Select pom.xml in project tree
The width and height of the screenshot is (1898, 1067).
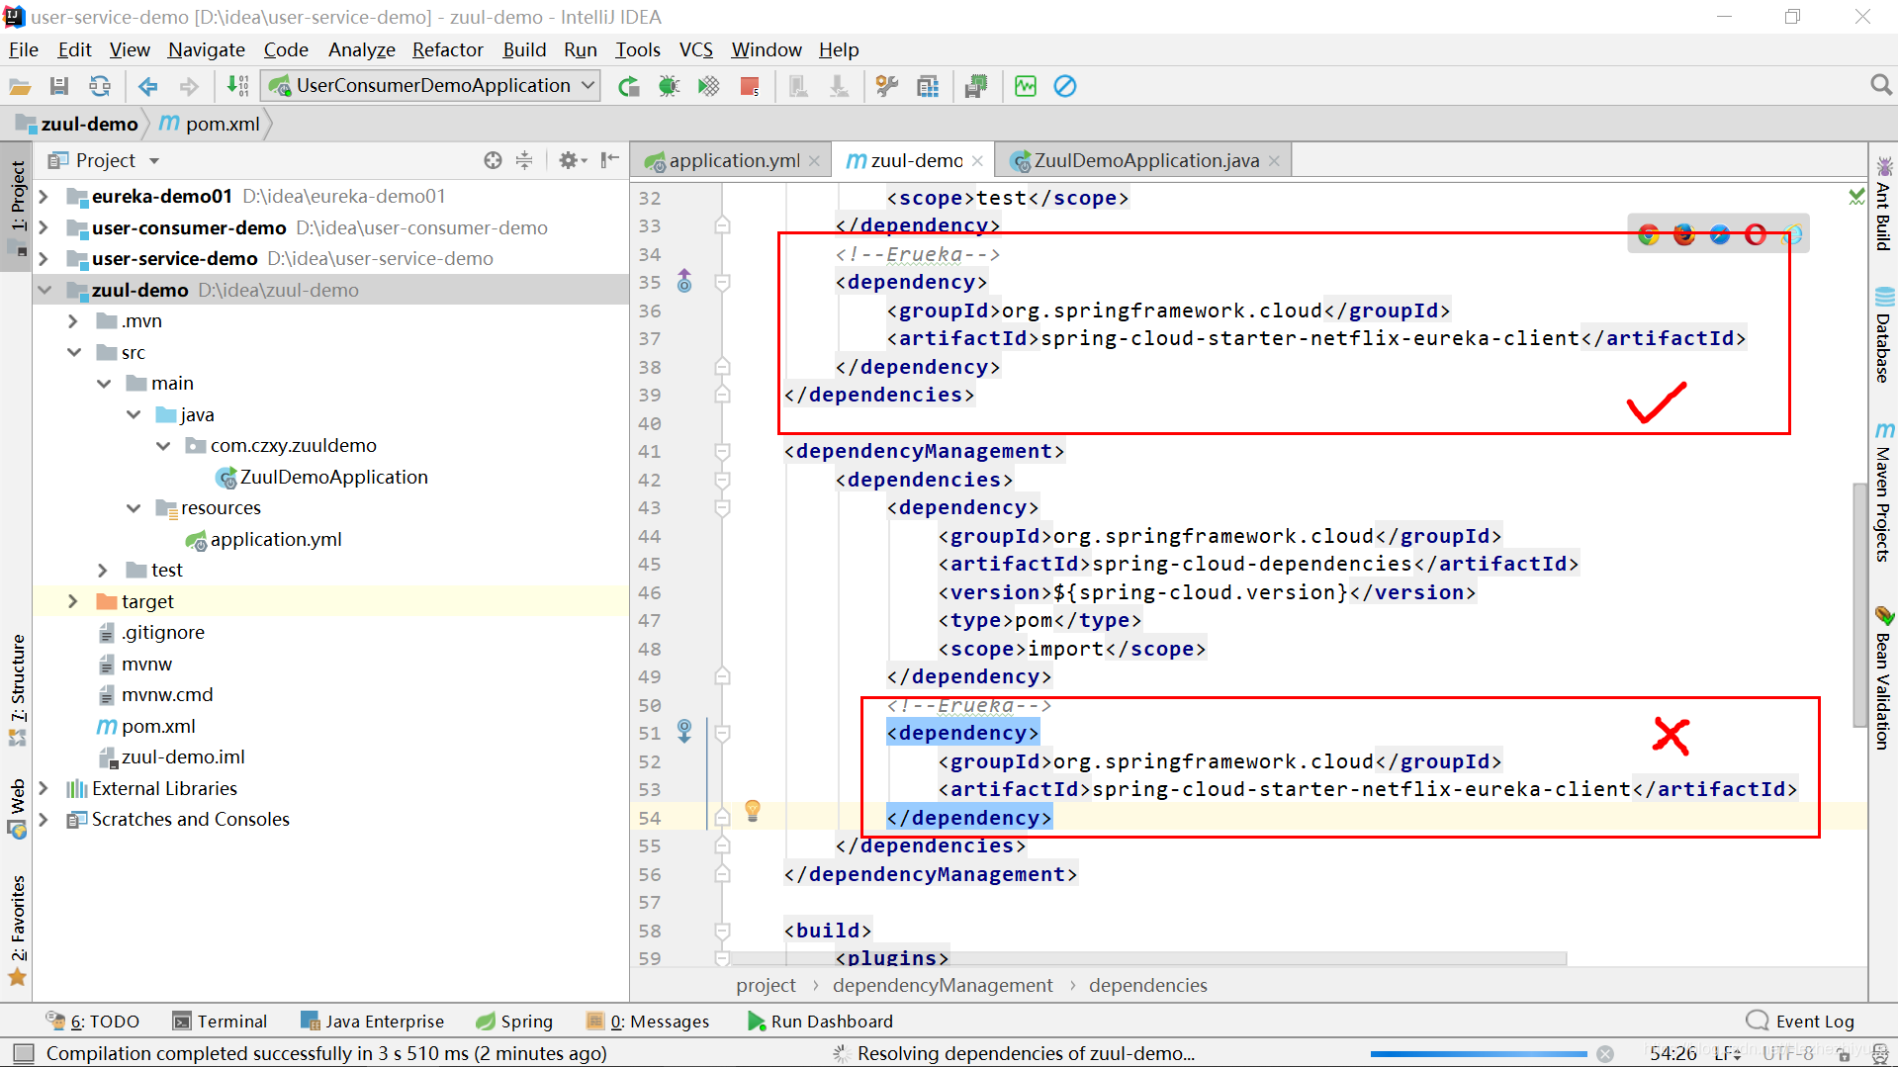(146, 726)
